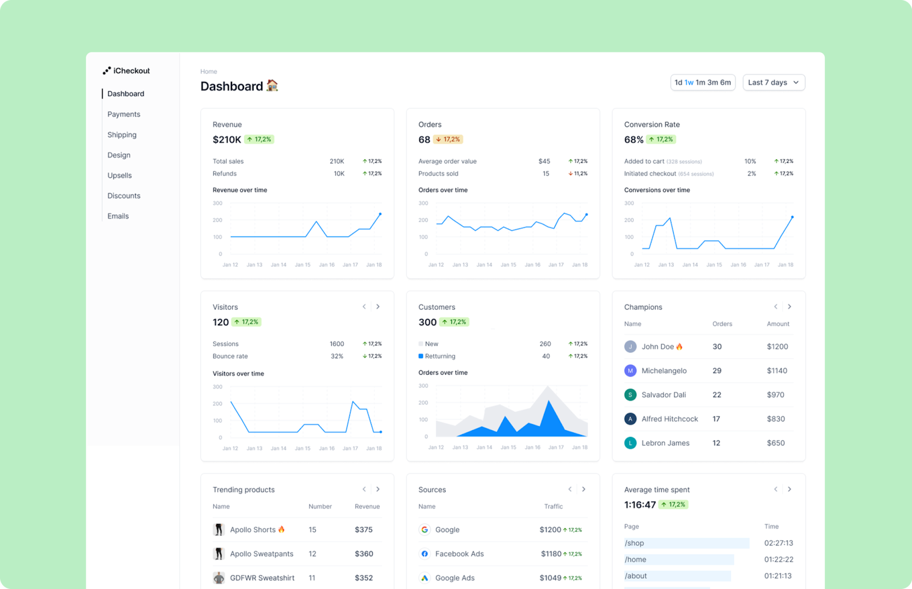Click the fire icon beside John Doe

[x=679, y=346]
